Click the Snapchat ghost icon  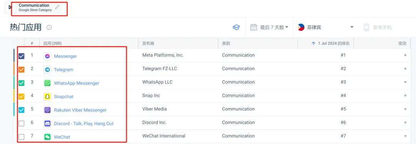47,97
